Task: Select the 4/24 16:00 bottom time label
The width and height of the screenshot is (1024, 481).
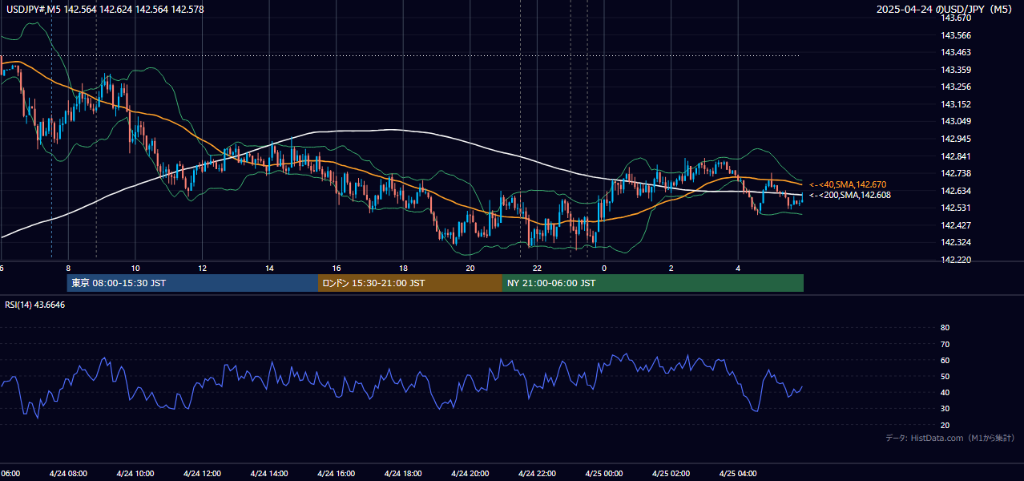Action: pos(337,473)
